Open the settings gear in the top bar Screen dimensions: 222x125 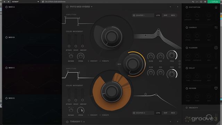(x=205, y=2)
